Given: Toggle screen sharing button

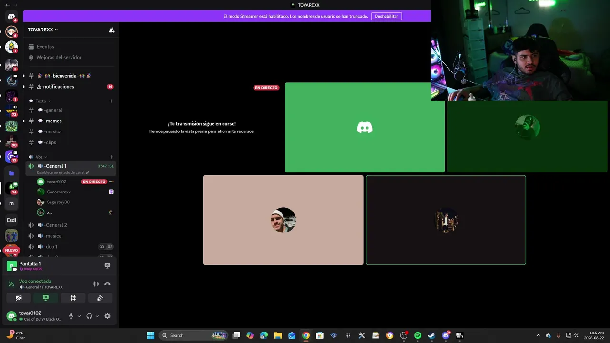Looking at the screenshot, I should tap(46, 298).
